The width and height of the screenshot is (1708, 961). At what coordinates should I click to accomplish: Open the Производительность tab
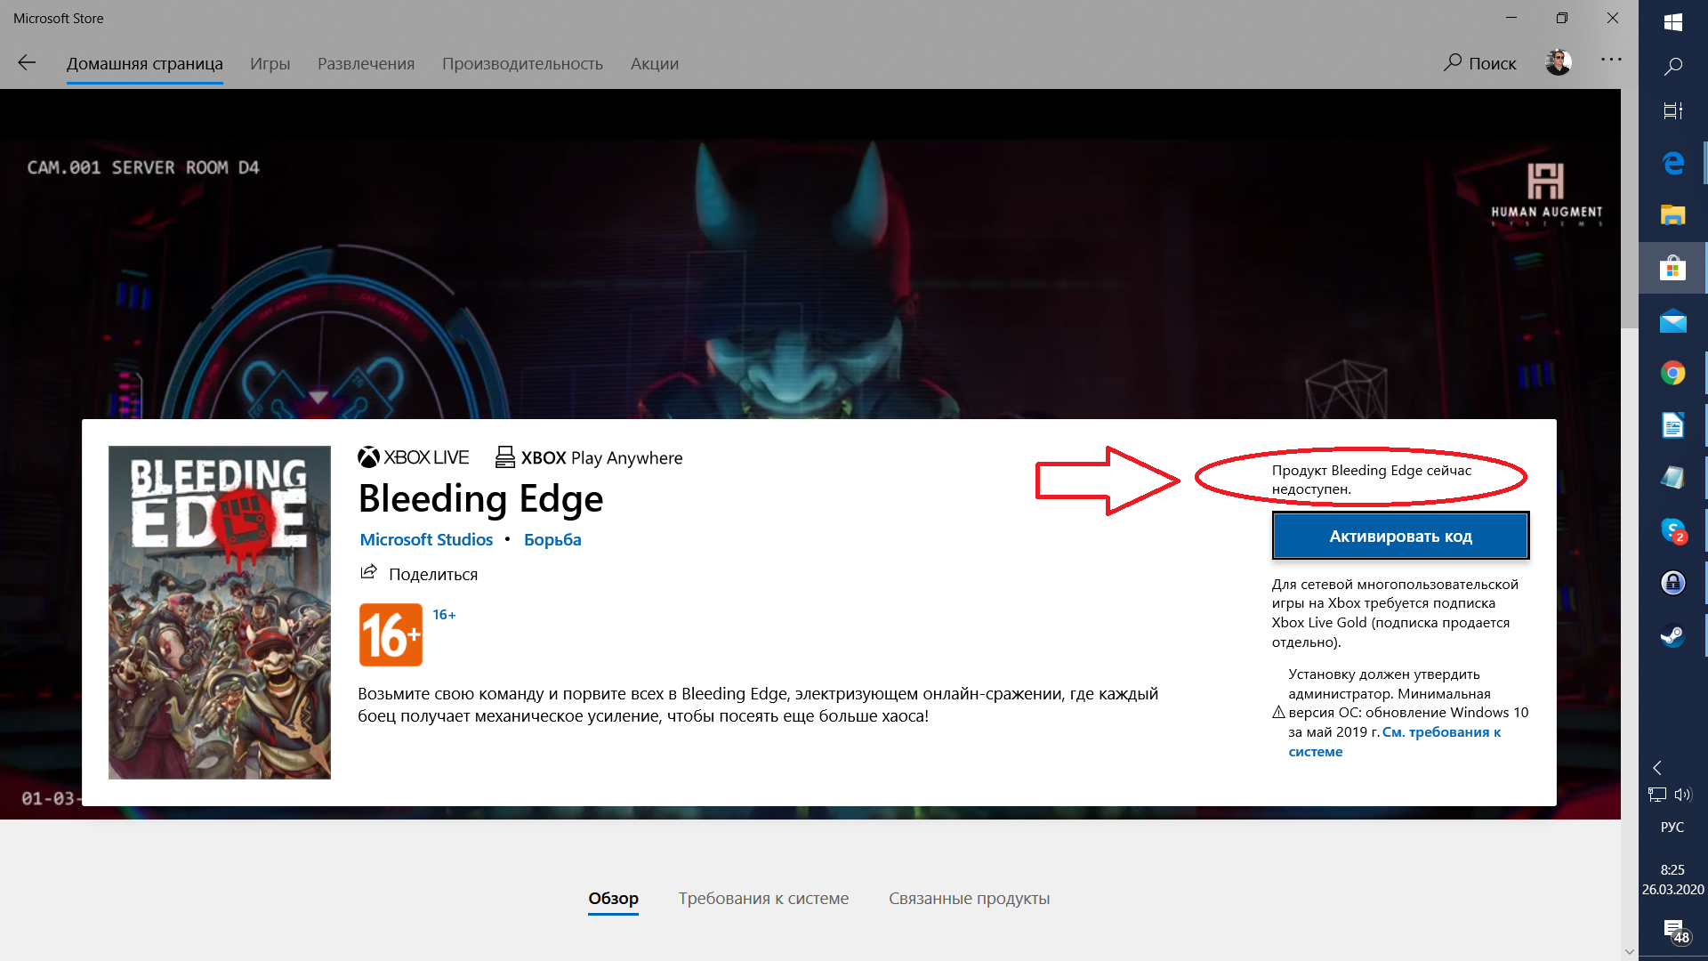click(522, 64)
